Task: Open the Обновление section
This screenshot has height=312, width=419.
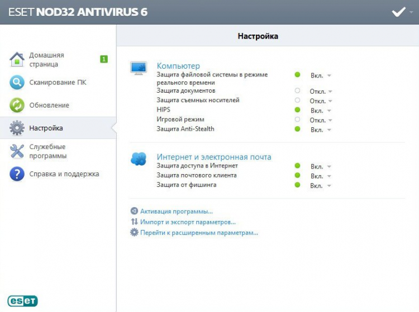Action: pyautogui.click(x=58, y=105)
